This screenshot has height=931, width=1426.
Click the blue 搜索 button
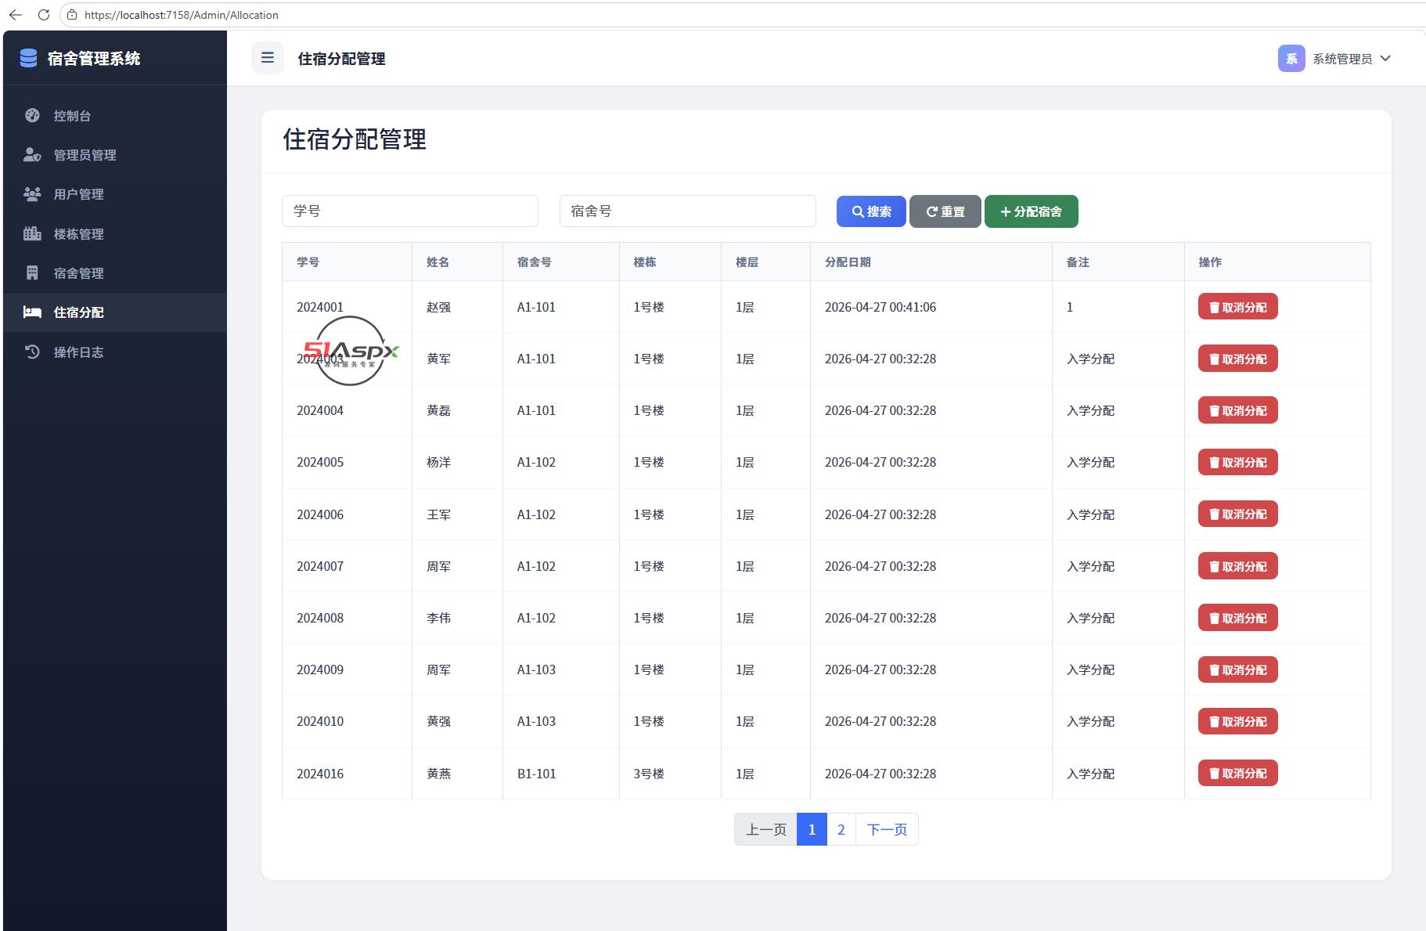point(871,211)
